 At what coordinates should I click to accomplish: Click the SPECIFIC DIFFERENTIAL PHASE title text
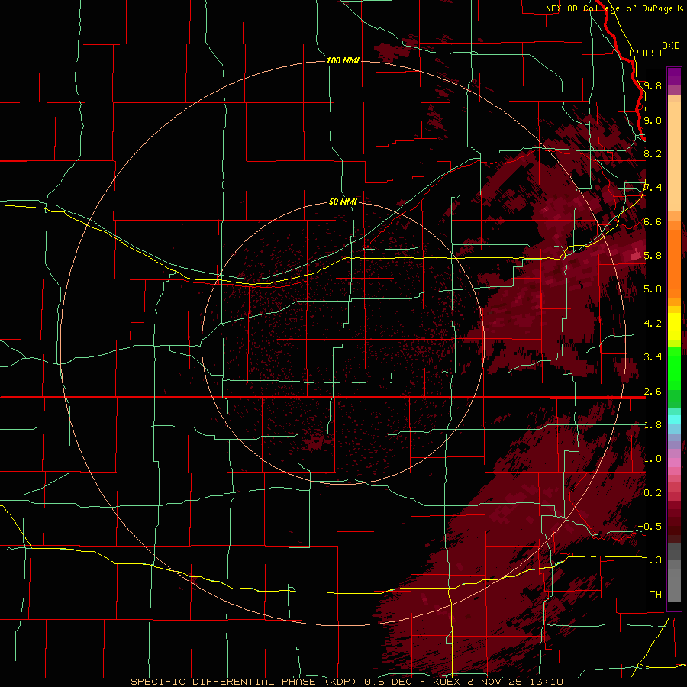(223, 682)
